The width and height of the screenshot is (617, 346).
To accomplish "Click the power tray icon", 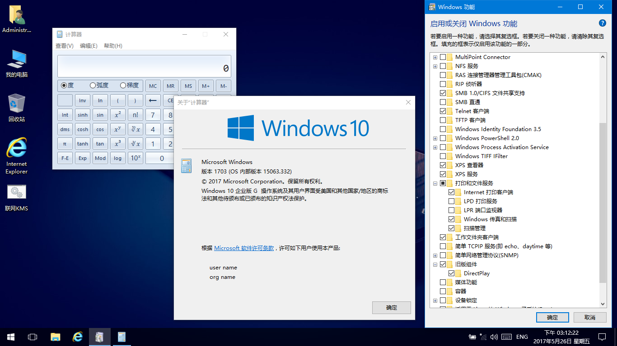I will click(x=472, y=337).
